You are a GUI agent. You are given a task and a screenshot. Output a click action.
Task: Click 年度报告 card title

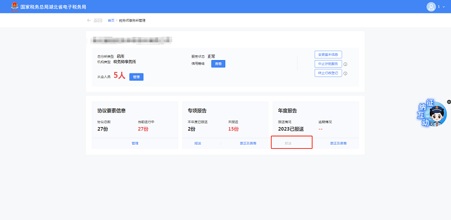pos(288,111)
